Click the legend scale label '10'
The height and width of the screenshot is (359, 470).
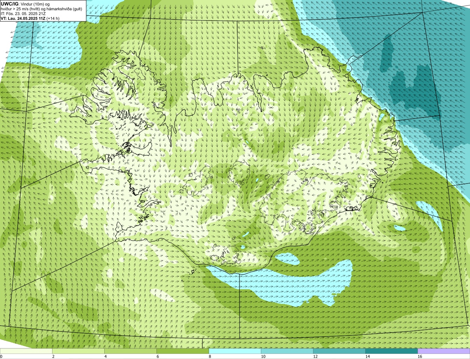tap(263, 356)
